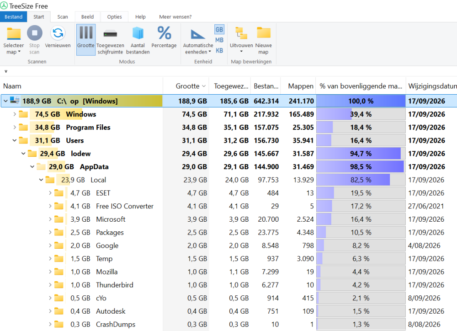
Task: Click the Windows folder icon
Action: 23,114
